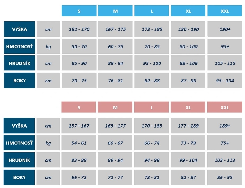Click the height cell reading 162 - 170
This screenshot has width=245, height=188.
pos(79,29)
